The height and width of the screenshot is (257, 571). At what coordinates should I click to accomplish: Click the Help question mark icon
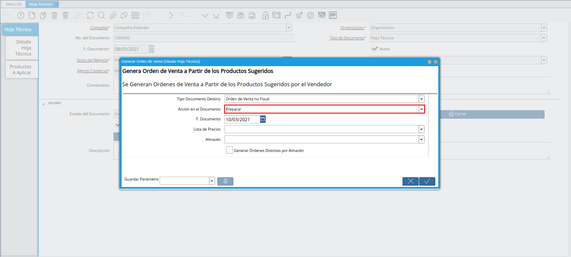(20, 16)
